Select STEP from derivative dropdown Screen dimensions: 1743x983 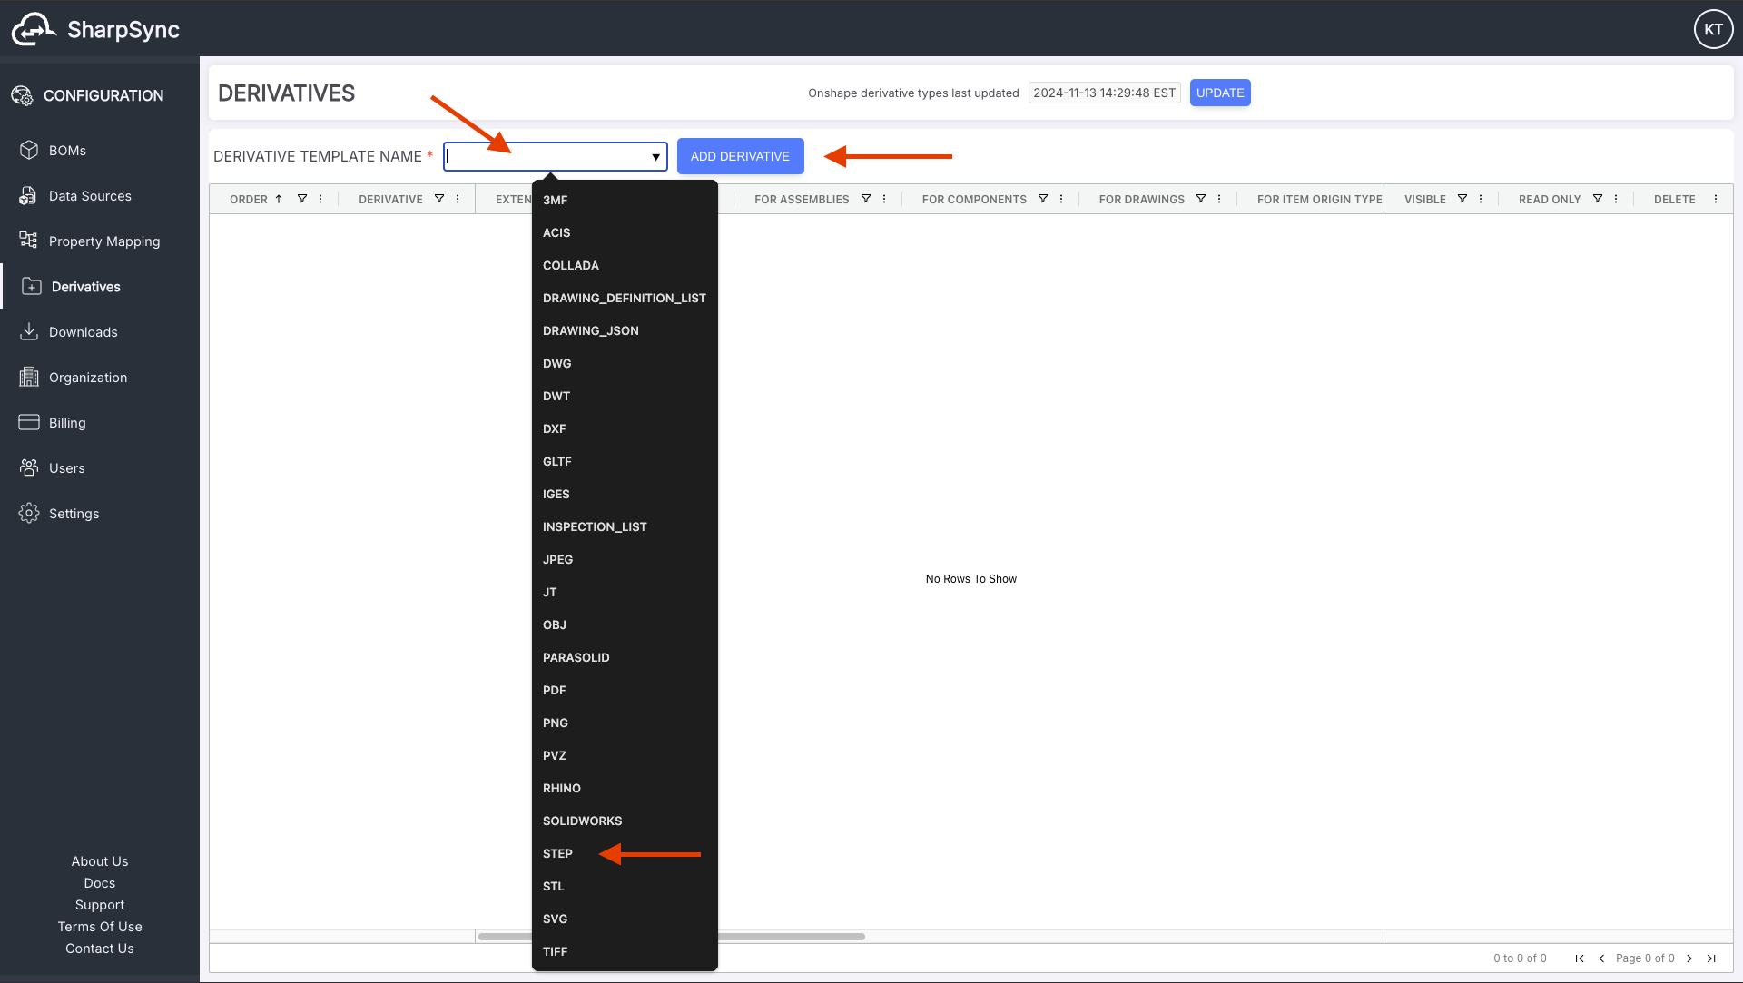point(556,852)
